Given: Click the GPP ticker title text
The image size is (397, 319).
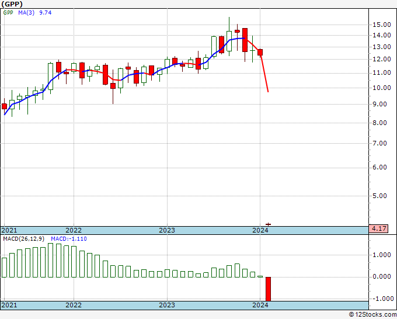Looking at the screenshot, I should pyautogui.click(x=12, y=4).
